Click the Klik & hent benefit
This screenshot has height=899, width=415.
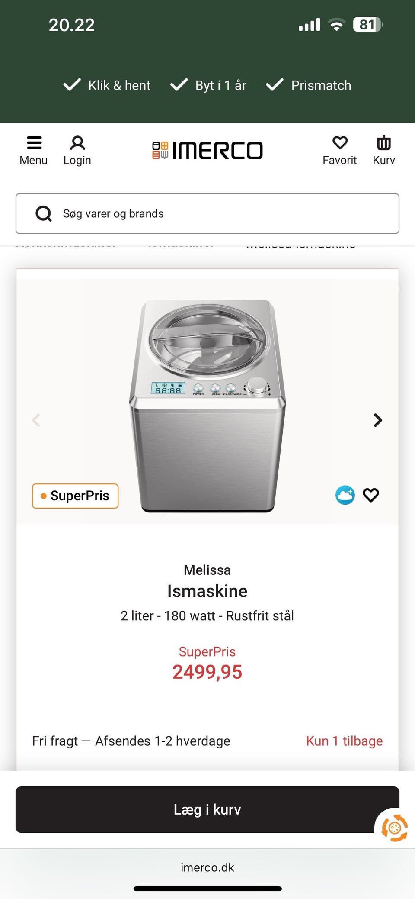(x=107, y=85)
